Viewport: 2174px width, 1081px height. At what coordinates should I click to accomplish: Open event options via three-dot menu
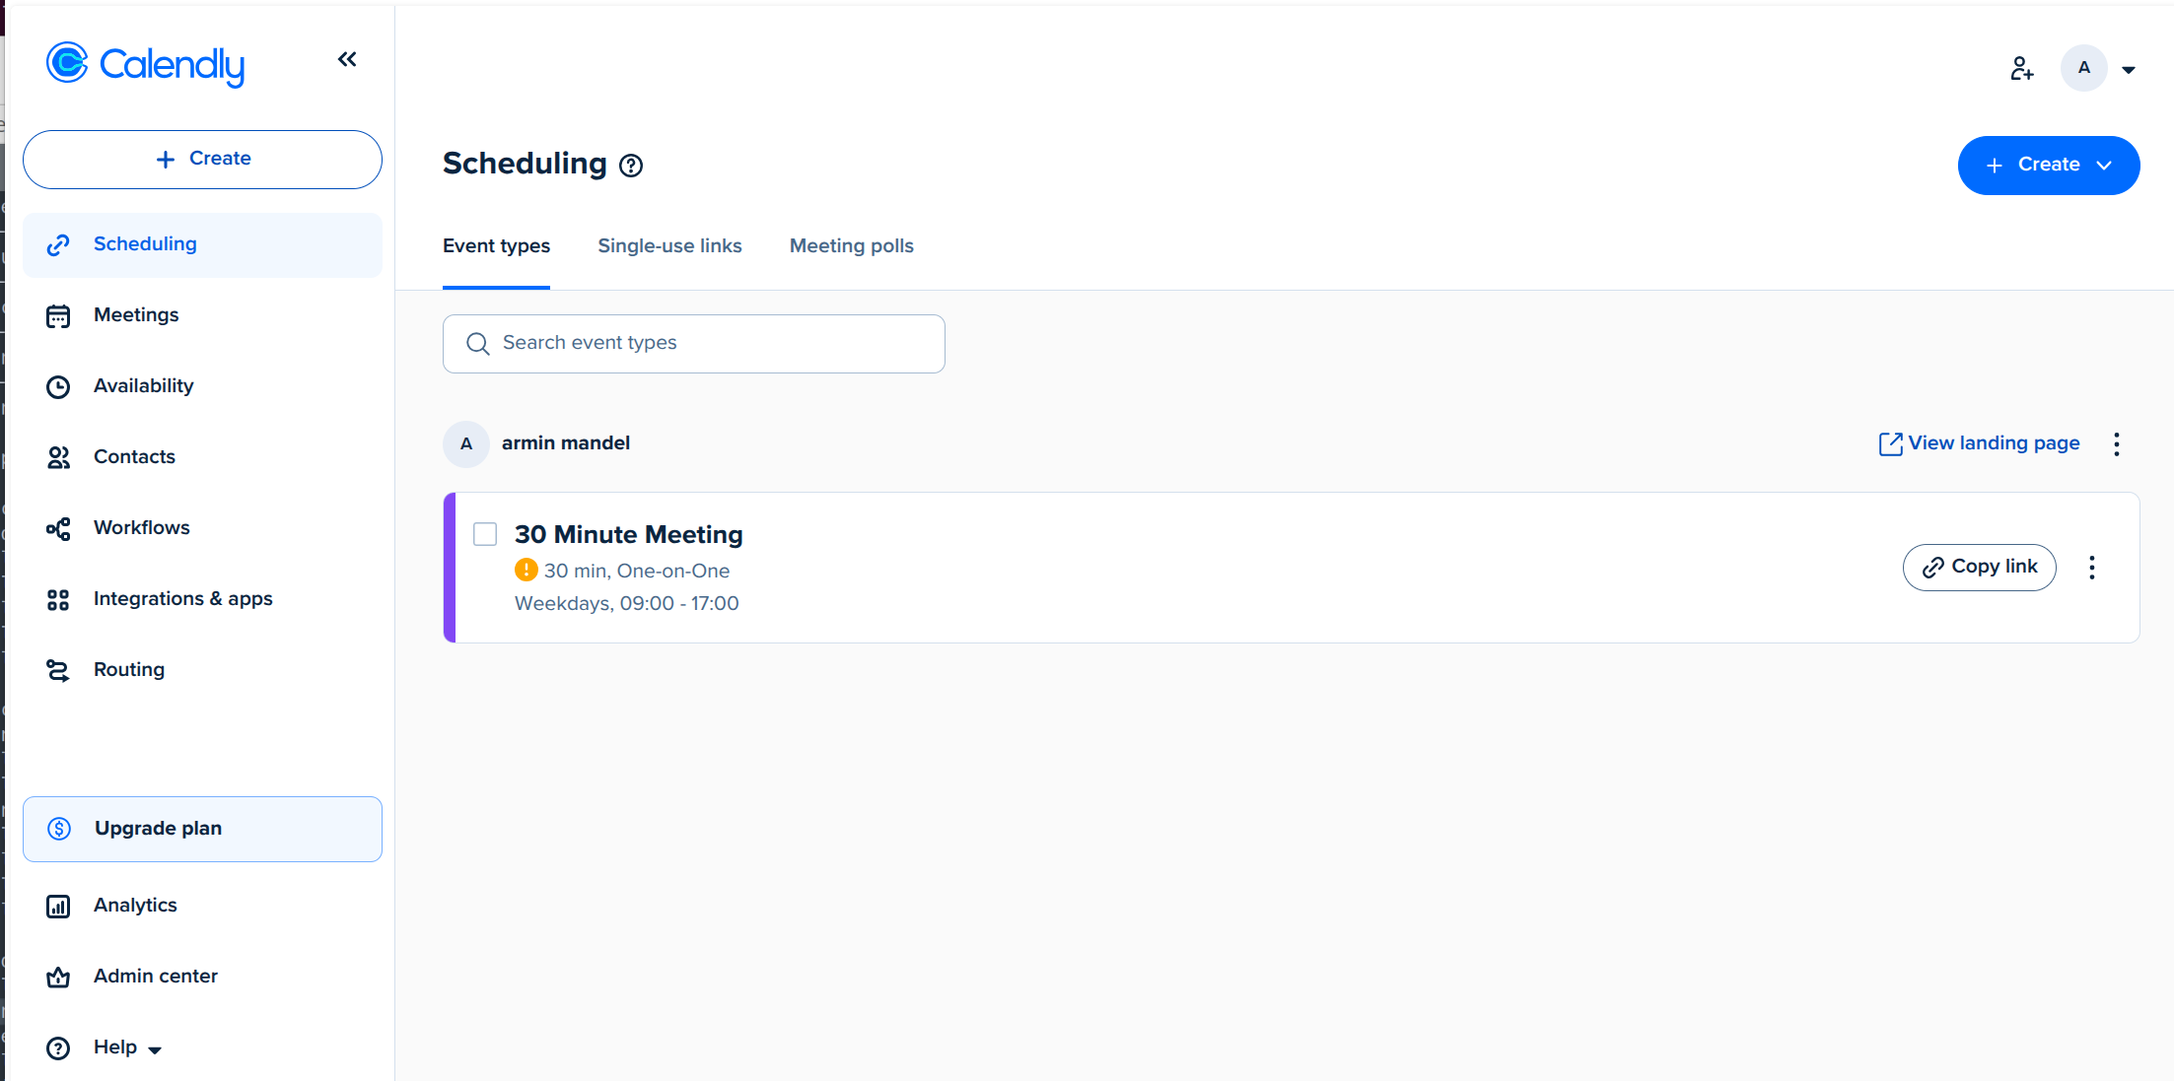[2091, 568]
